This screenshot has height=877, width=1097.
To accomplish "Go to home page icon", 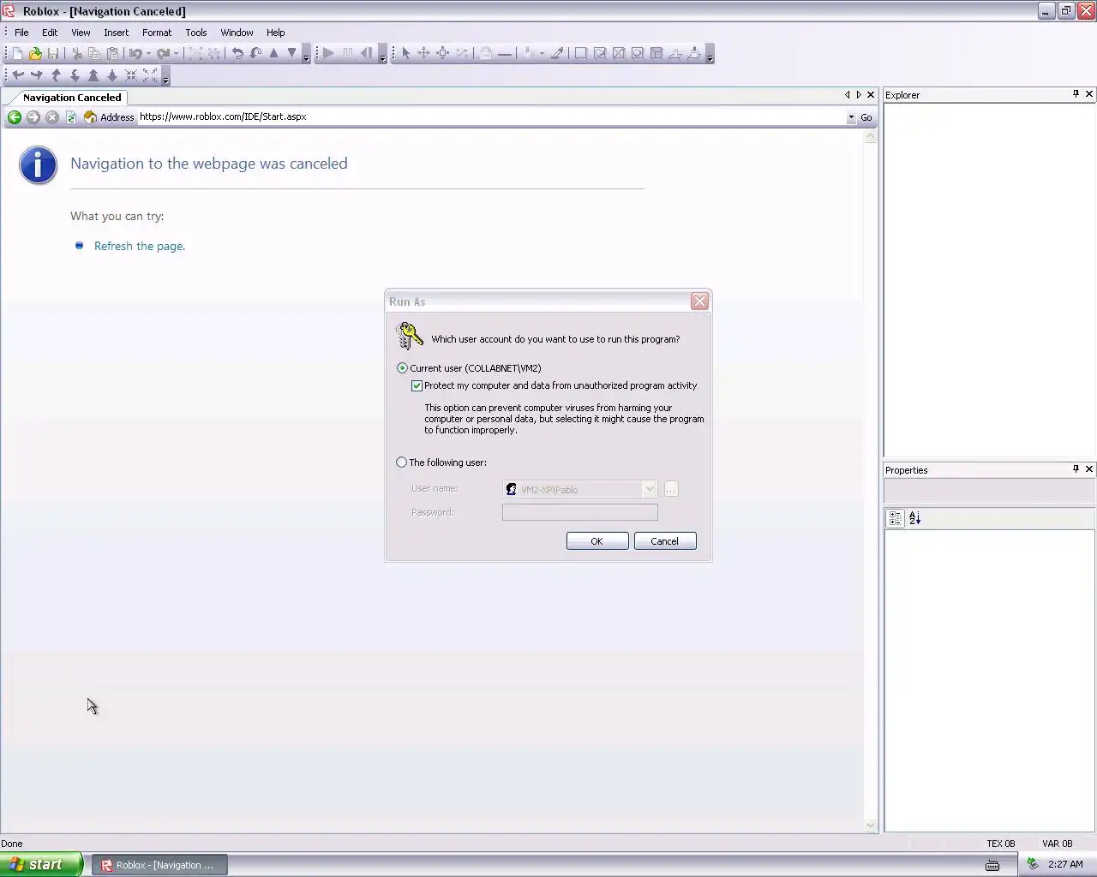I will 90,117.
